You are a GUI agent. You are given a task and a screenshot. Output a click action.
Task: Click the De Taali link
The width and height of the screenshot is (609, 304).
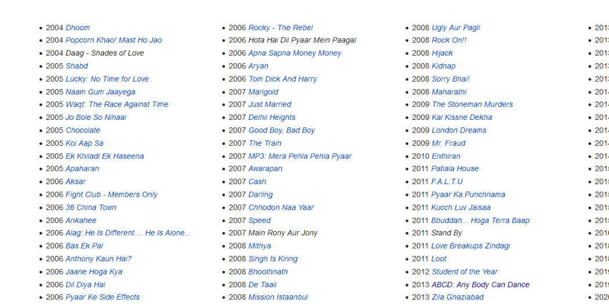tap(263, 285)
